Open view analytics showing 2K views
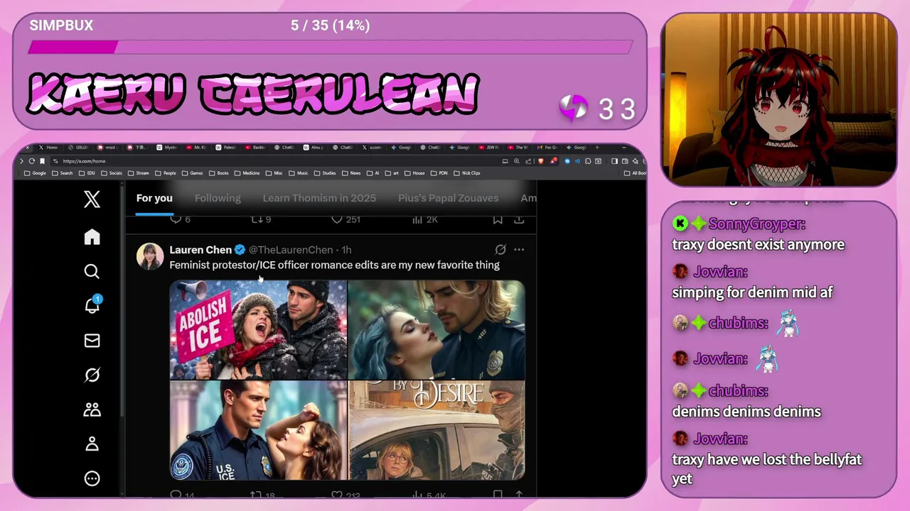 pos(425,219)
